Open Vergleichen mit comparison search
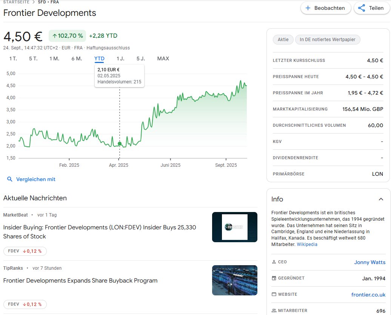This screenshot has height=315, width=391. [x=35, y=179]
